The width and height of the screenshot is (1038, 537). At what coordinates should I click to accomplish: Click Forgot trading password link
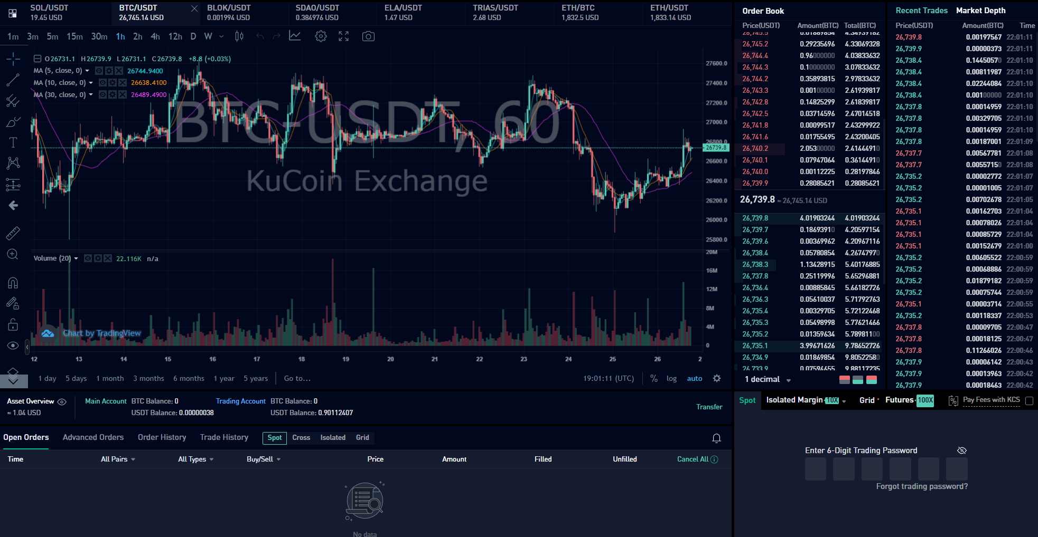(922, 486)
